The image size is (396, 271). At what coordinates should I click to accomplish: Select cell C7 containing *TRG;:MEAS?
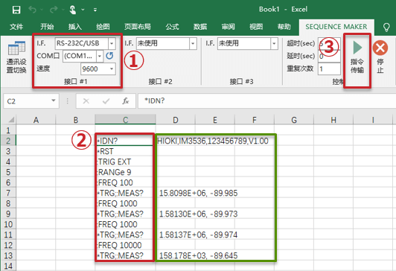click(125, 193)
